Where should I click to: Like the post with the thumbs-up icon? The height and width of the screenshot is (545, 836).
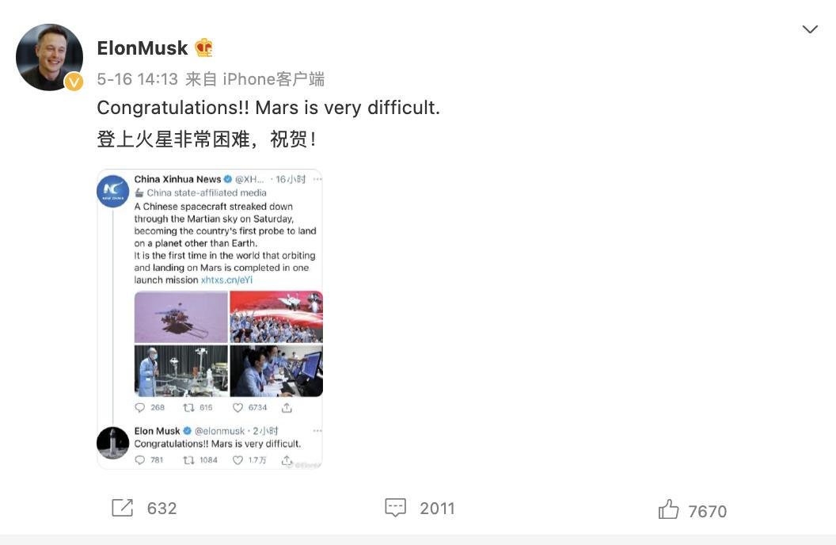click(669, 509)
